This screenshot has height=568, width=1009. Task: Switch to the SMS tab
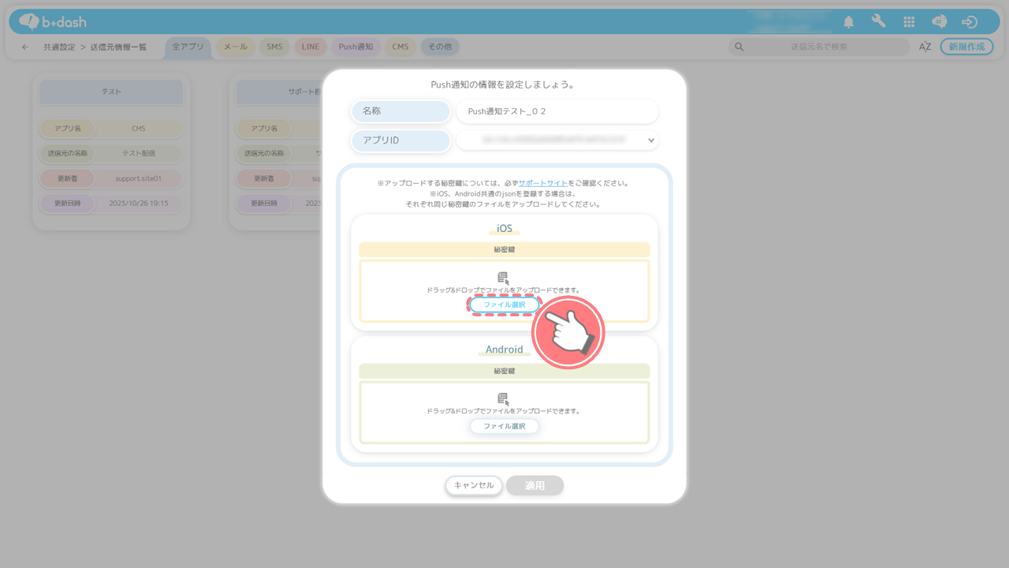point(274,47)
